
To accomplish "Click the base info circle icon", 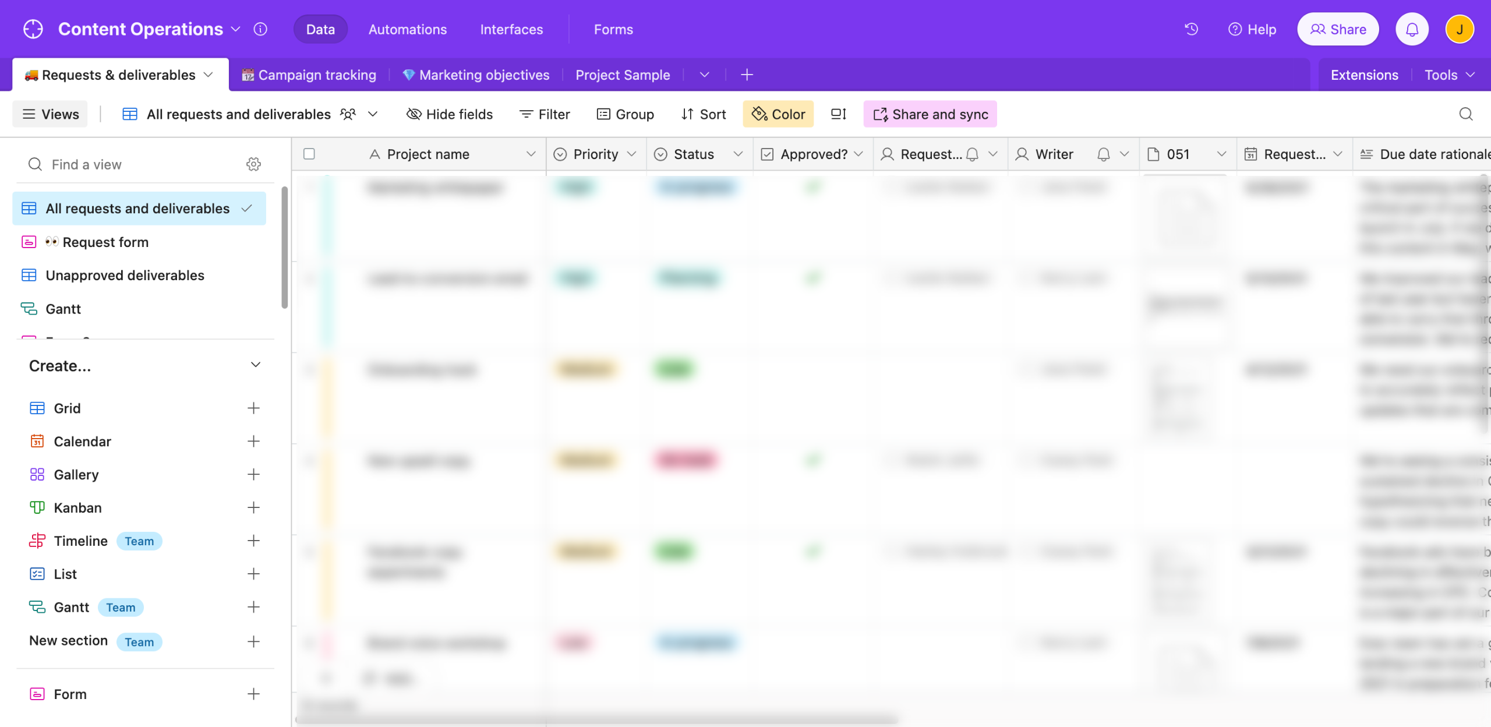I will coord(260,29).
